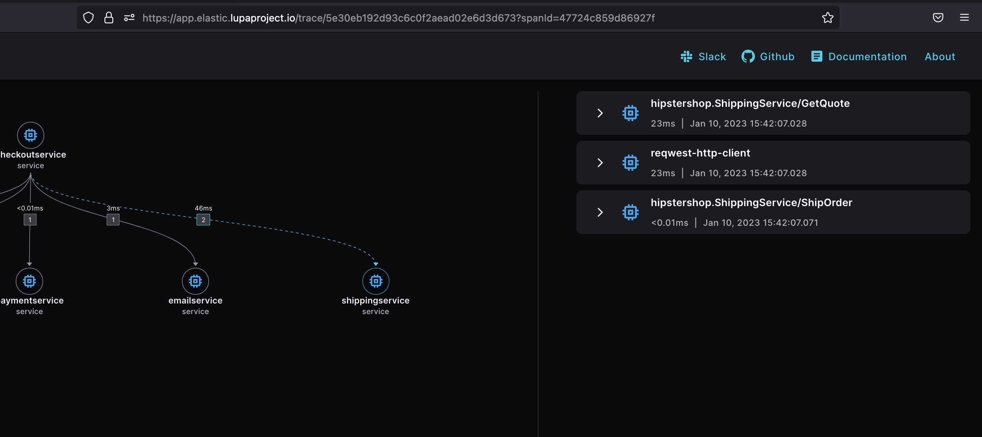Click the 3ms edge badge labeled 1

point(113,220)
